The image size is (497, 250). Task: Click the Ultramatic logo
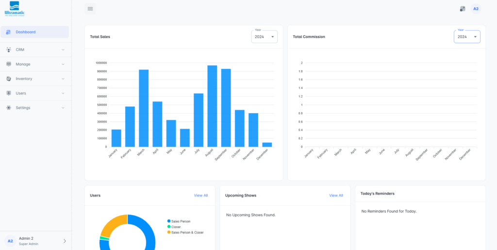tap(15, 9)
